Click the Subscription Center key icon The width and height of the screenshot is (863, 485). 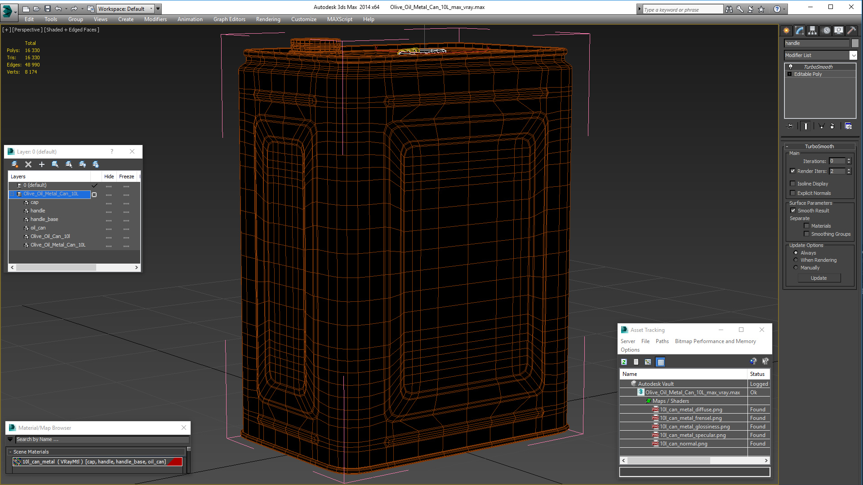739,9
